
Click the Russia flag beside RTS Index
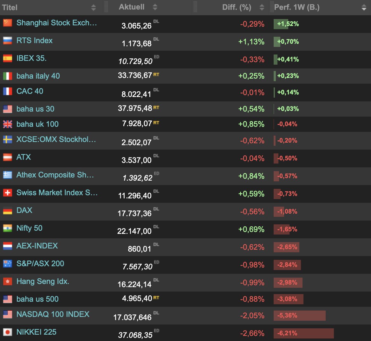coord(8,41)
